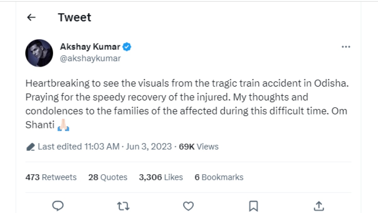The width and height of the screenshot is (378, 213).
Task: Click the Tweet header label
Action: point(74,17)
